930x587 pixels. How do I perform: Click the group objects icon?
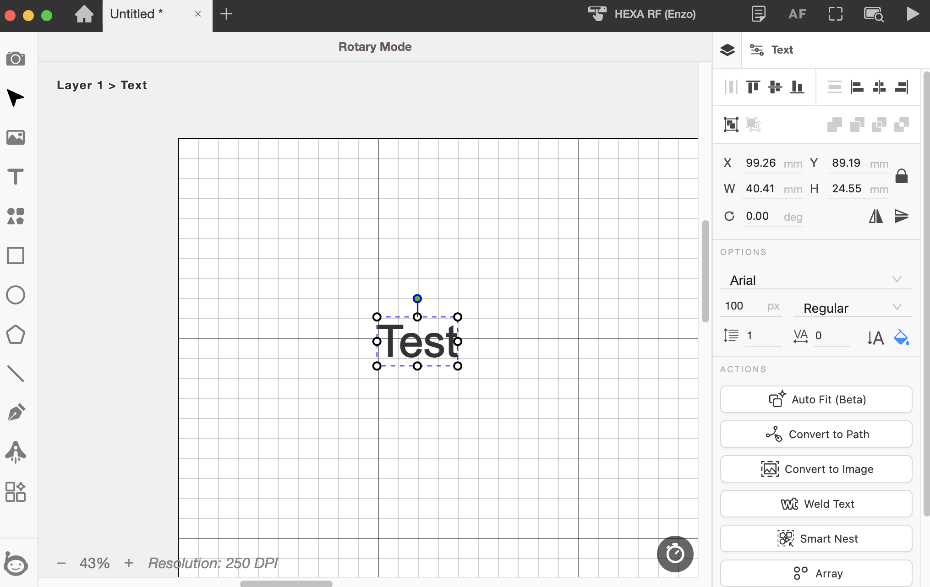click(731, 125)
